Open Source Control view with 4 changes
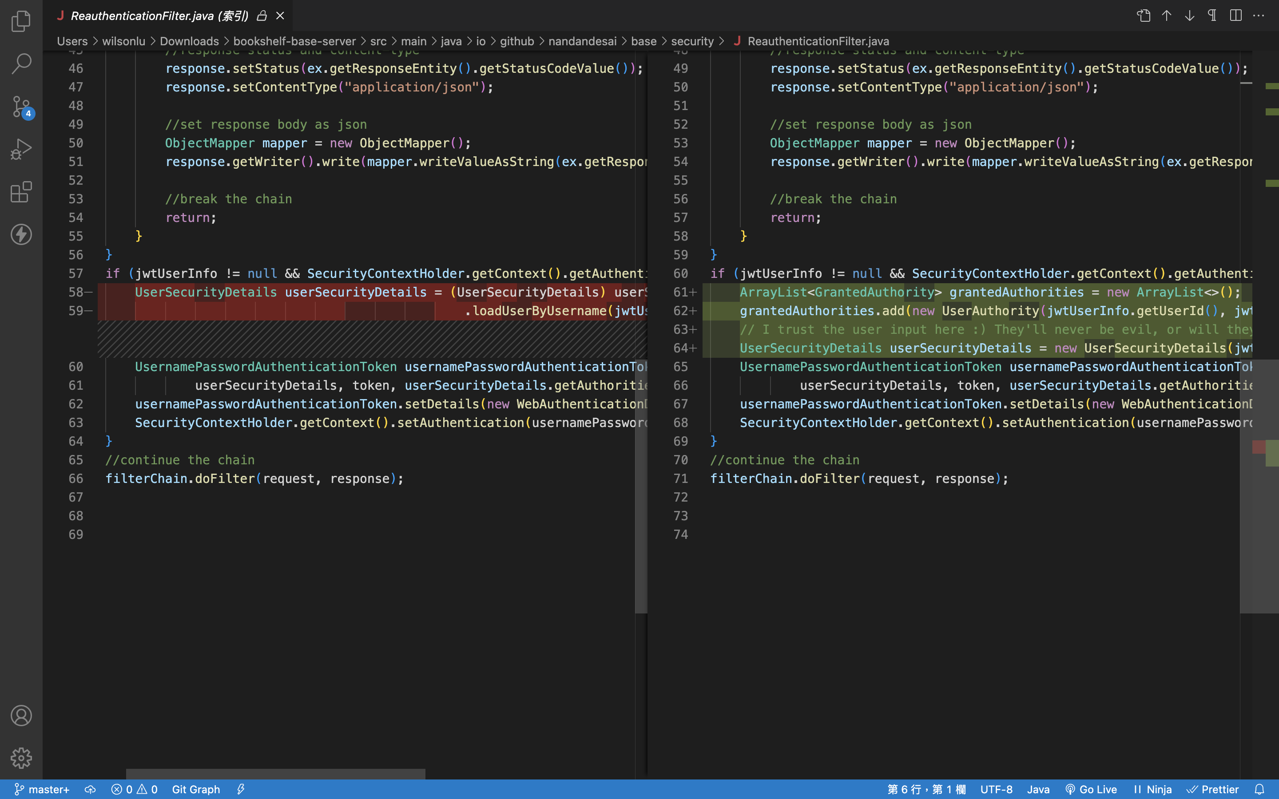Image resolution: width=1279 pixels, height=799 pixels. pos(21,107)
